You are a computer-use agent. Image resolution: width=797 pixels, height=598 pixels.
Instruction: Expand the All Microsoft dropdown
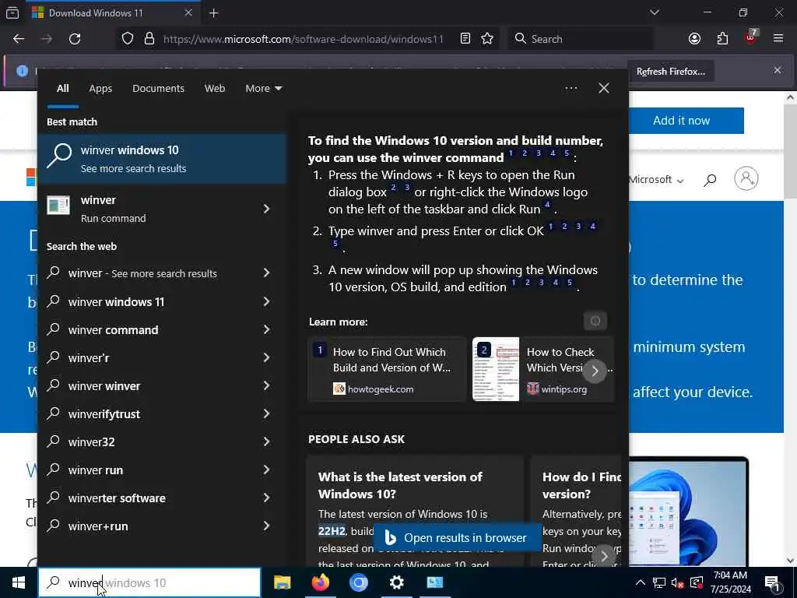tap(656, 180)
